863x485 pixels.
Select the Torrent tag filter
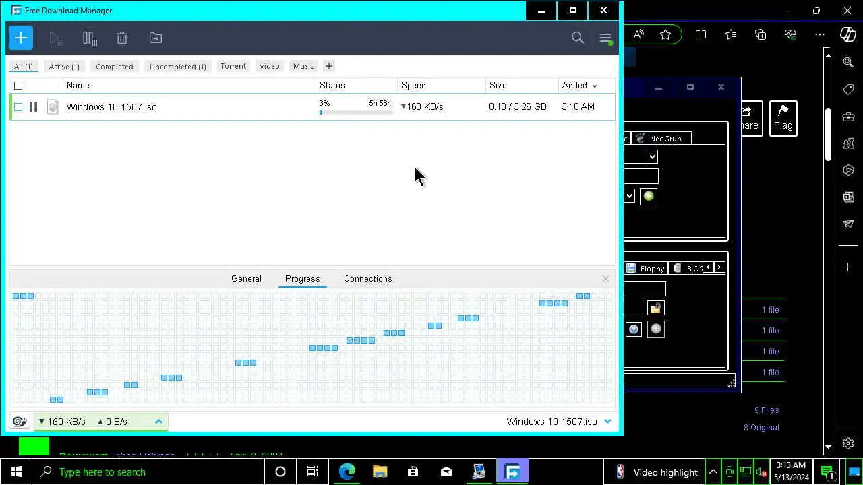[233, 66]
